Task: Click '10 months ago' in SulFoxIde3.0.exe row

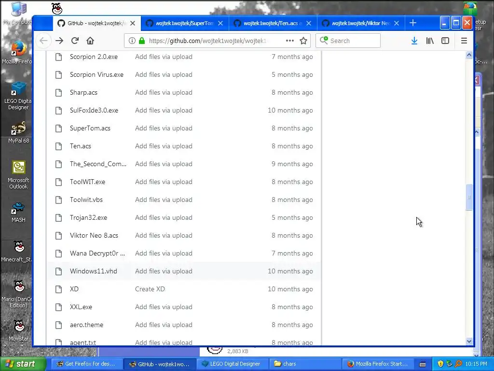Action: click(x=290, y=111)
